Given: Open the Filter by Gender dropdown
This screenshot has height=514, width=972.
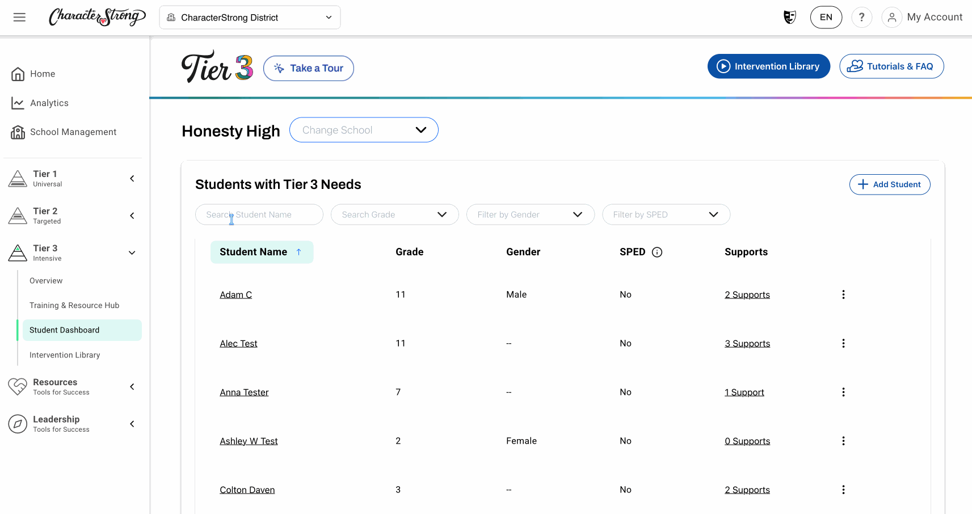Looking at the screenshot, I should [x=531, y=214].
